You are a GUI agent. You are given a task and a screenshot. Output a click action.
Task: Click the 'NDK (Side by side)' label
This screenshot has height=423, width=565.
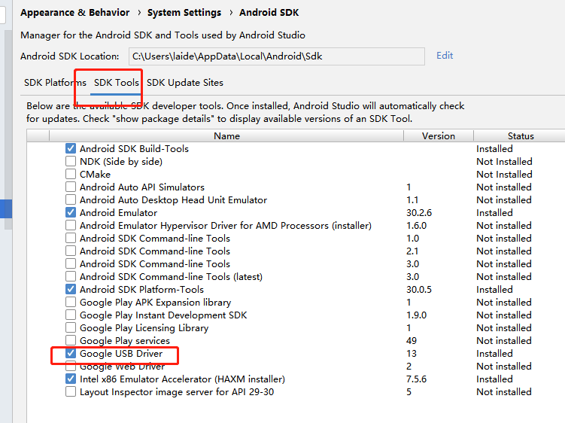point(121,162)
